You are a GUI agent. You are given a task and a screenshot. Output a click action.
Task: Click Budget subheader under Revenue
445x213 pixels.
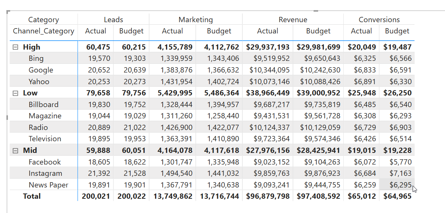319,31
